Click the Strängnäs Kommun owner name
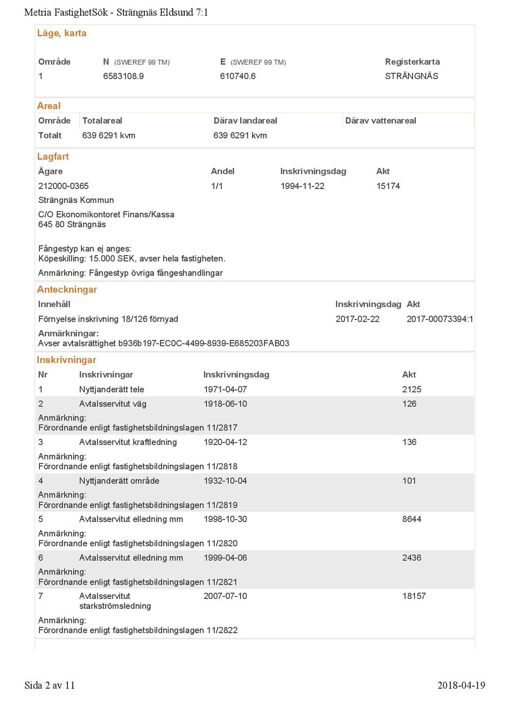Image resolution: width=510 pixels, height=722 pixels. [x=76, y=200]
